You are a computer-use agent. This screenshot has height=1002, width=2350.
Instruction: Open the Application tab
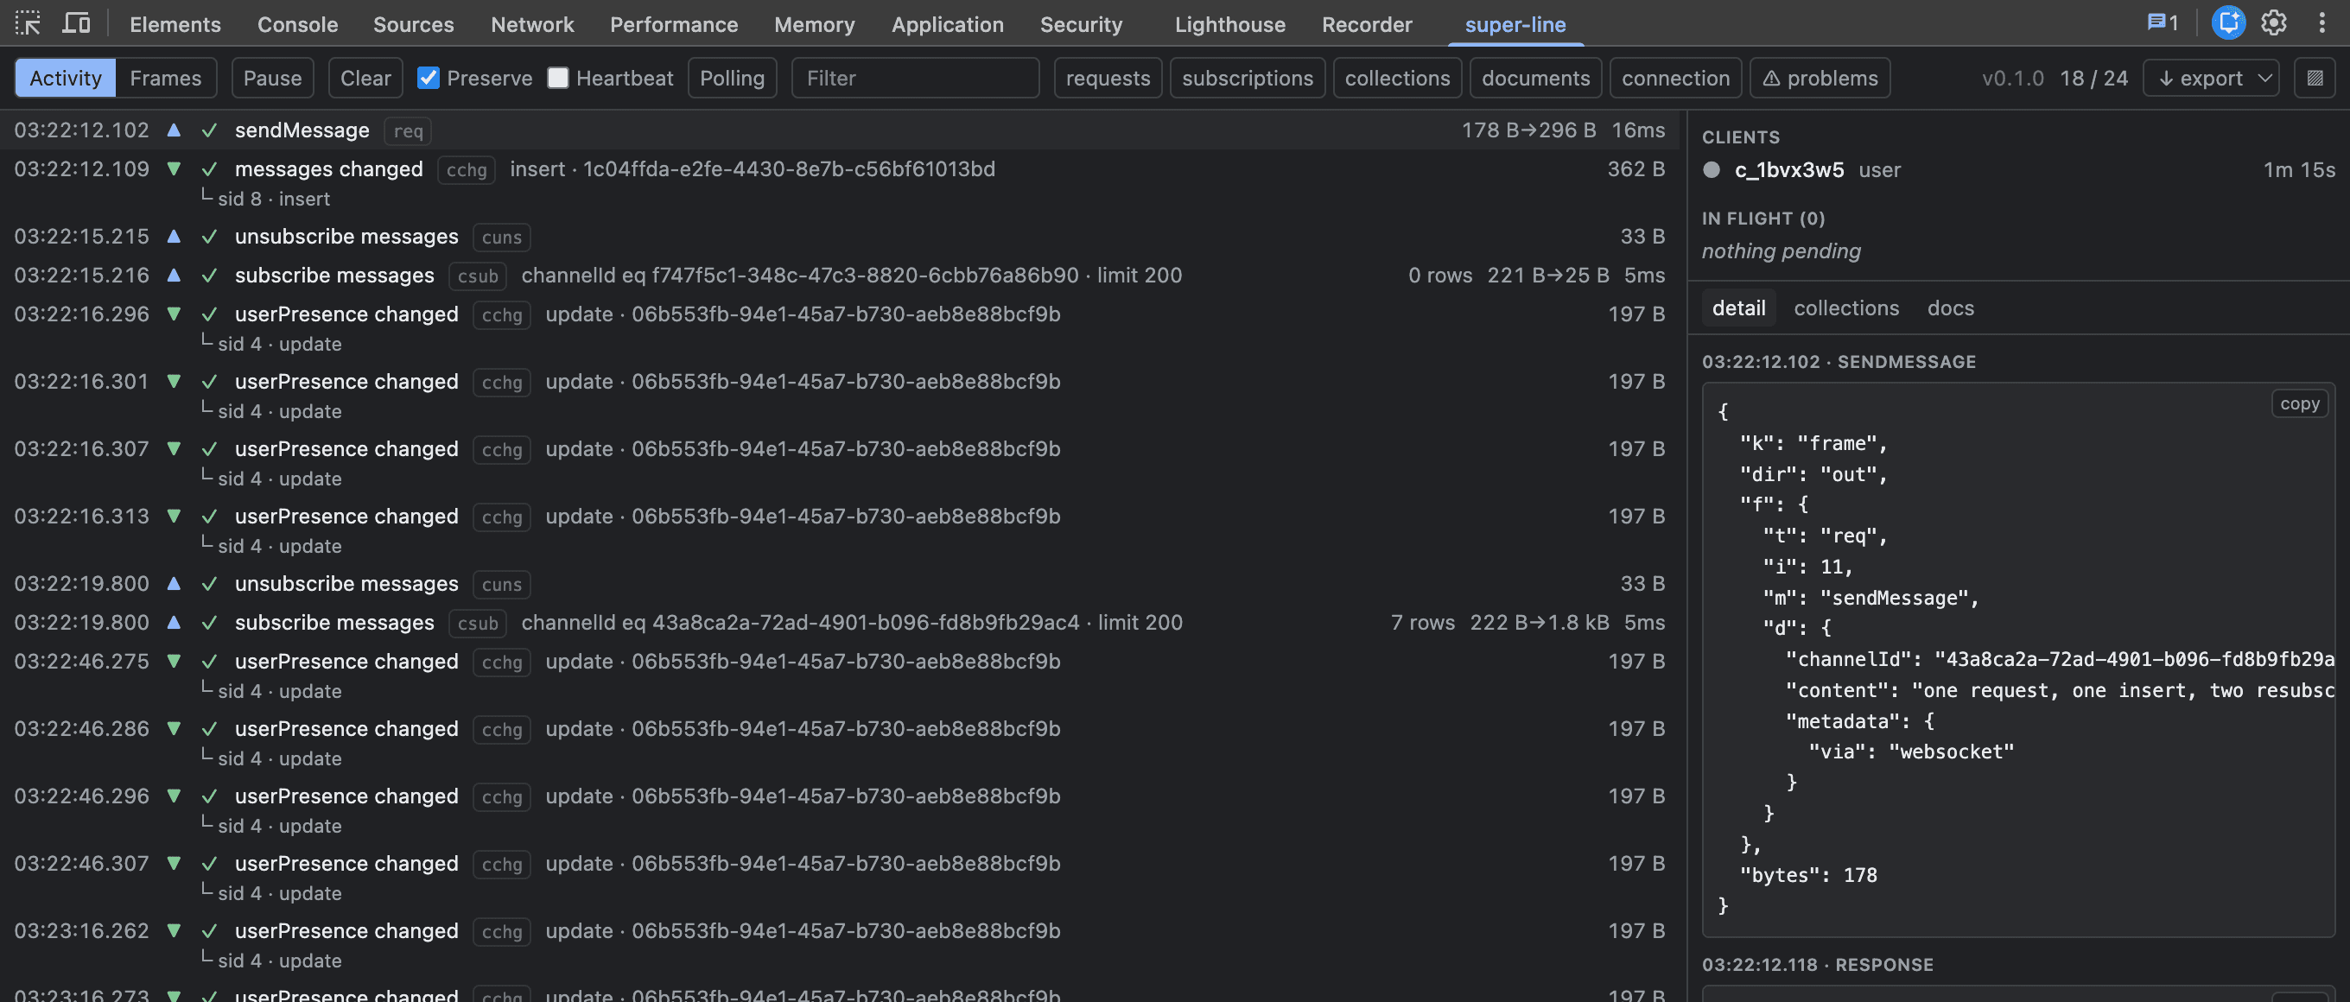[x=947, y=24]
